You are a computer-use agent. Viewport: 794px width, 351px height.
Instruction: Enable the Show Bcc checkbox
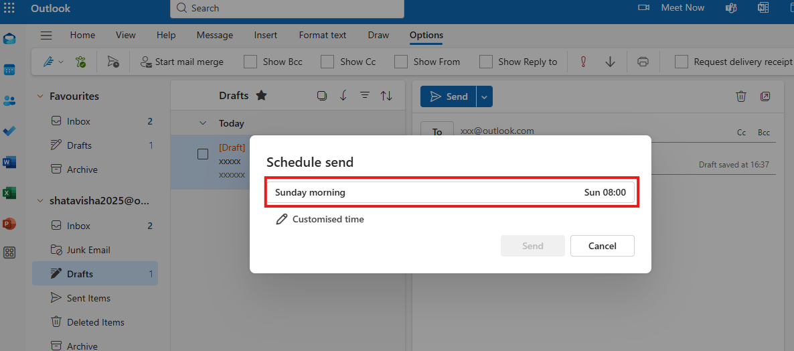pos(250,62)
